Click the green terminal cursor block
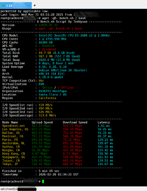 43,181
